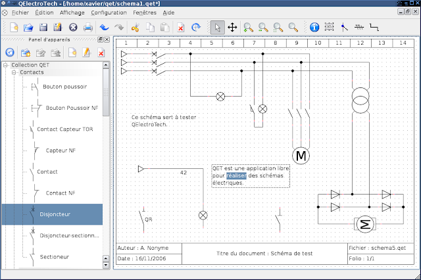Open the Affichage menu

click(x=72, y=12)
